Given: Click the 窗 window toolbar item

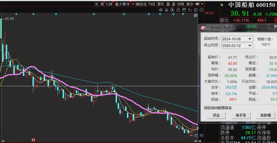Looking at the screenshot, I should click(x=174, y=4).
